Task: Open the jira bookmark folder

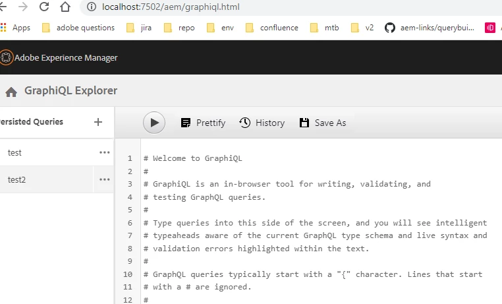Action: [x=139, y=28]
